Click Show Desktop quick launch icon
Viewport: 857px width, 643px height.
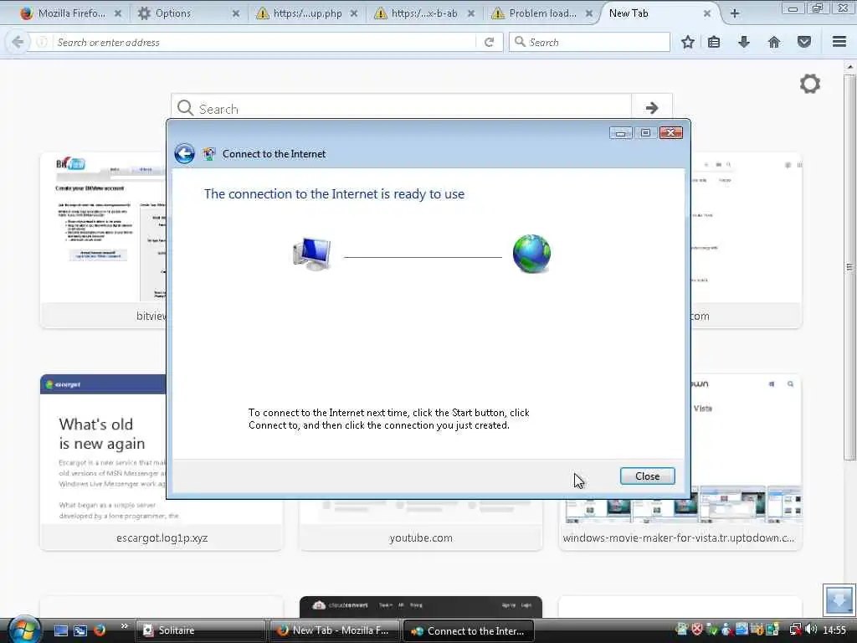point(60,630)
